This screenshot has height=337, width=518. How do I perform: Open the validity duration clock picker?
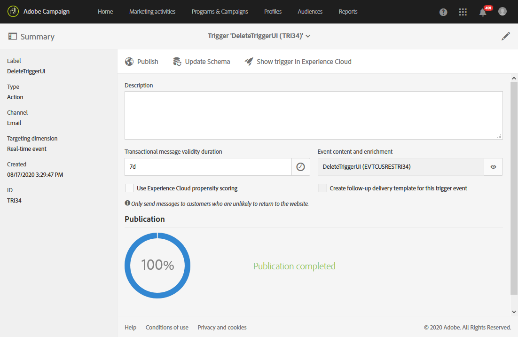coord(301,167)
